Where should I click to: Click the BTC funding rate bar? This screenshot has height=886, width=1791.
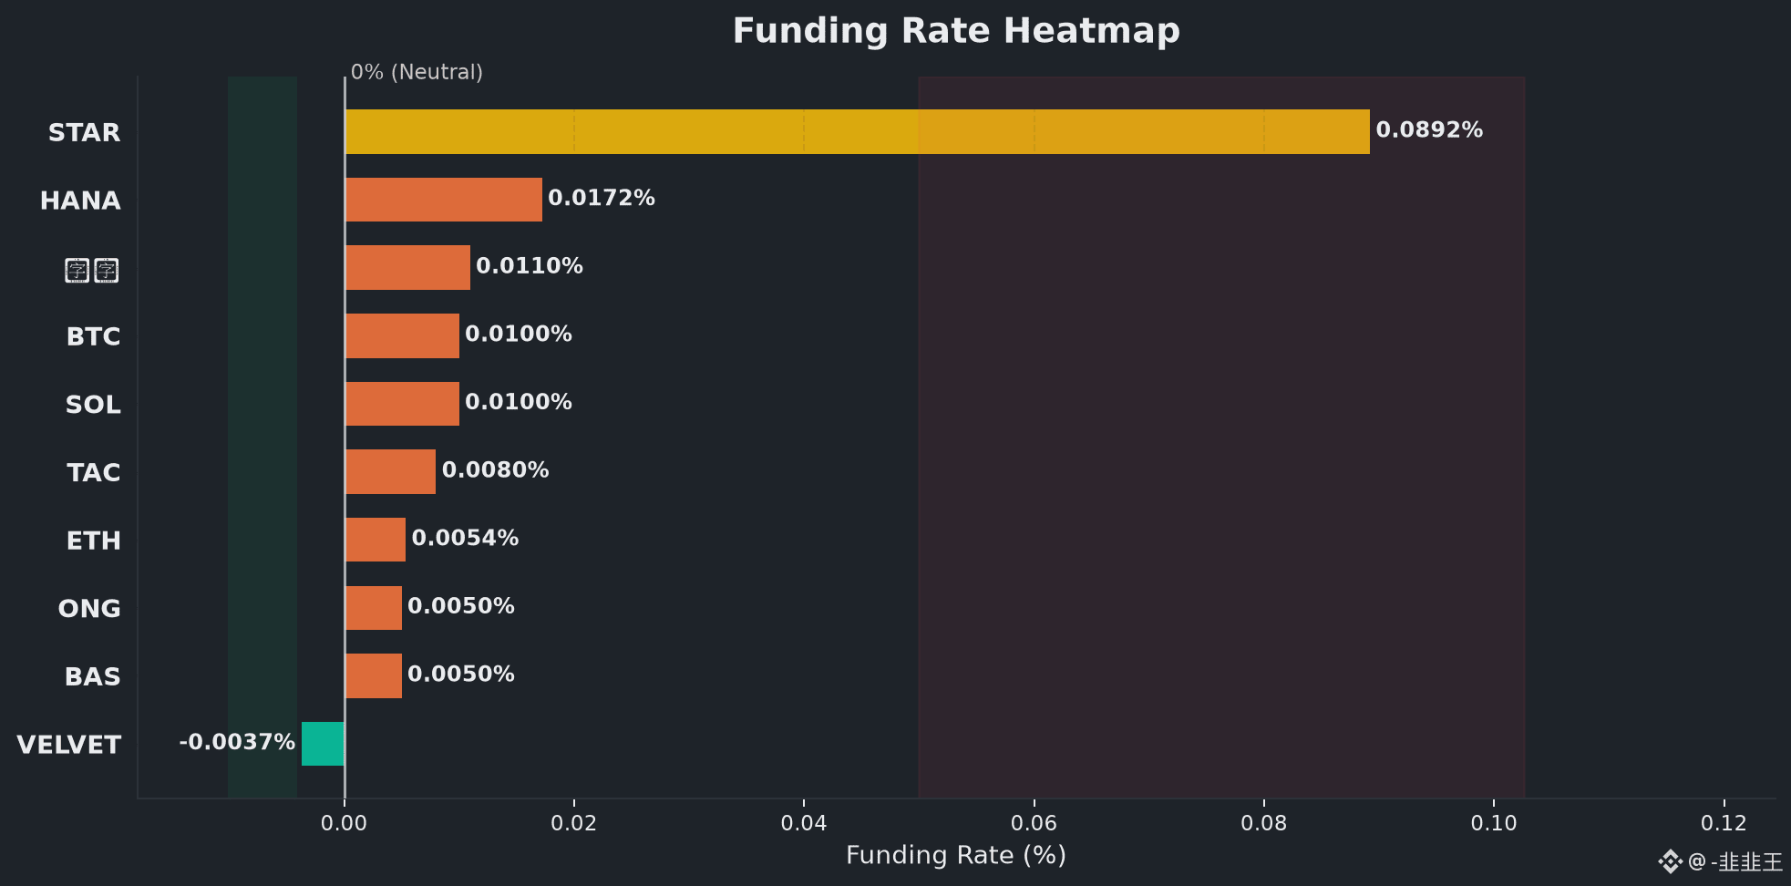(x=402, y=335)
